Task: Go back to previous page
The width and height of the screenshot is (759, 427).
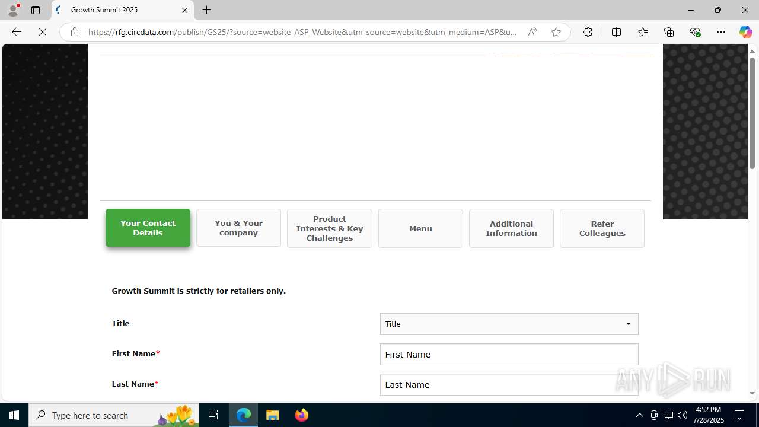Action: click(17, 32)
